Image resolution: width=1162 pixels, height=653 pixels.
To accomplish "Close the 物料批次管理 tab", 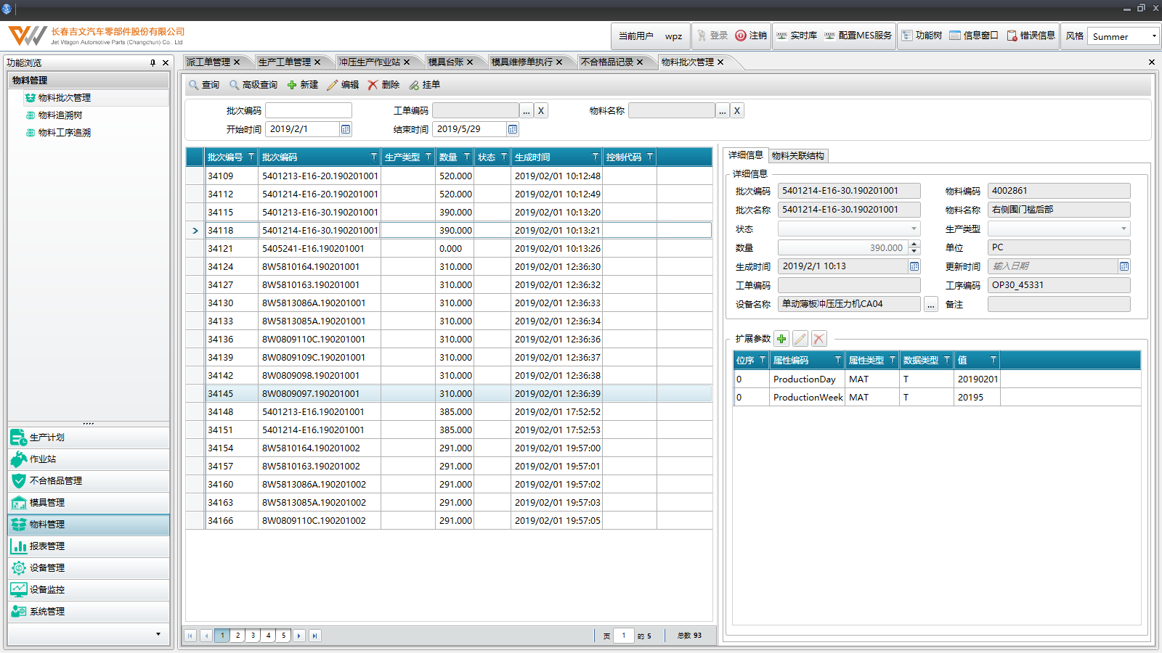I will [720, 62].
